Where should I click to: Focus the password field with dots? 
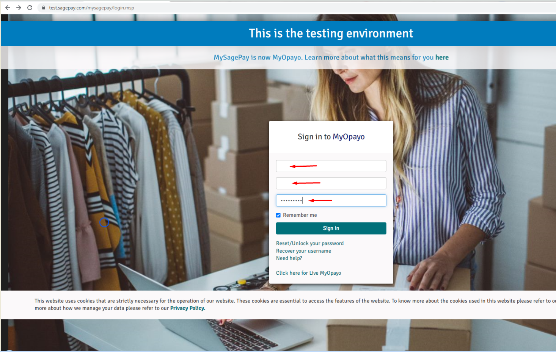[x=331, y=200]
